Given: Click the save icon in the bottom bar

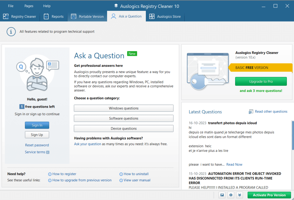Looking at the screenshot, I should [222, 195].
